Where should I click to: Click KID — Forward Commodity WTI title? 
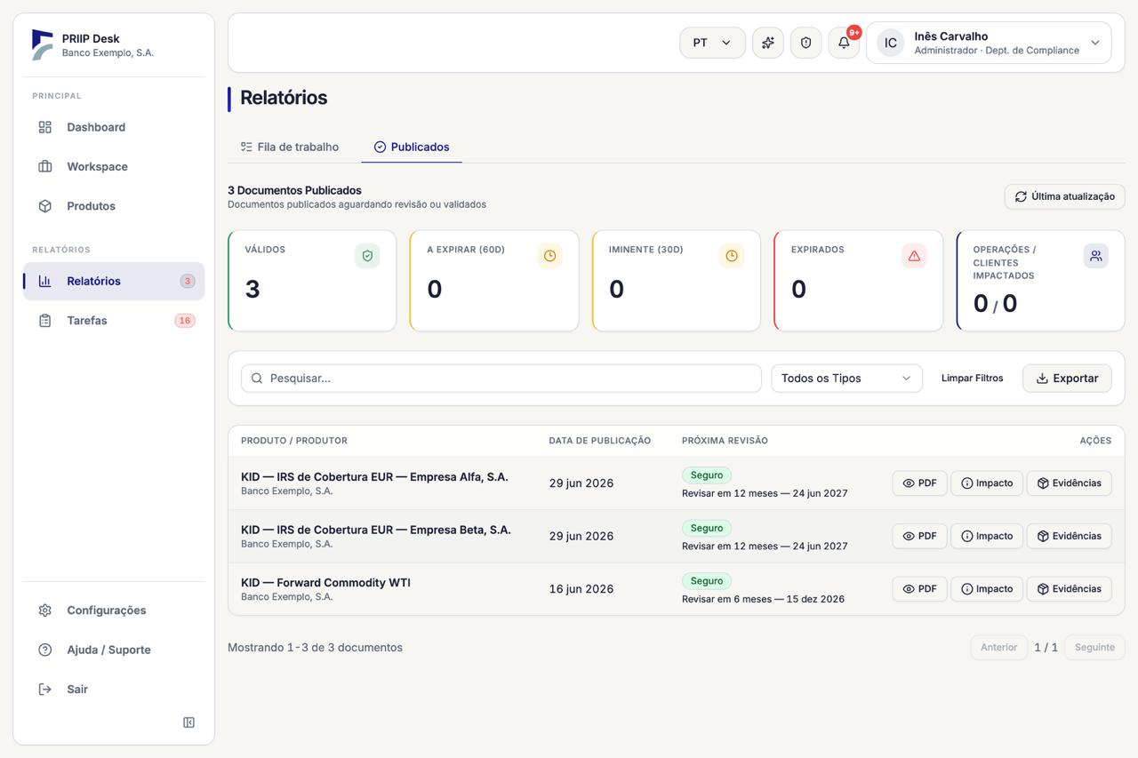click(325, 583)
